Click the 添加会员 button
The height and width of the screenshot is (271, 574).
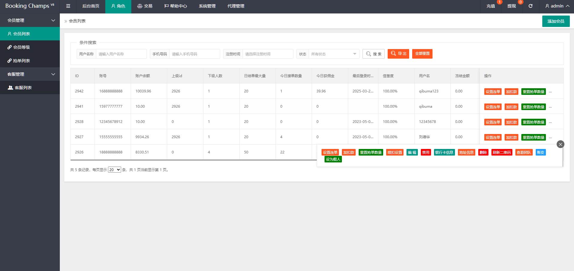point(556,21)
